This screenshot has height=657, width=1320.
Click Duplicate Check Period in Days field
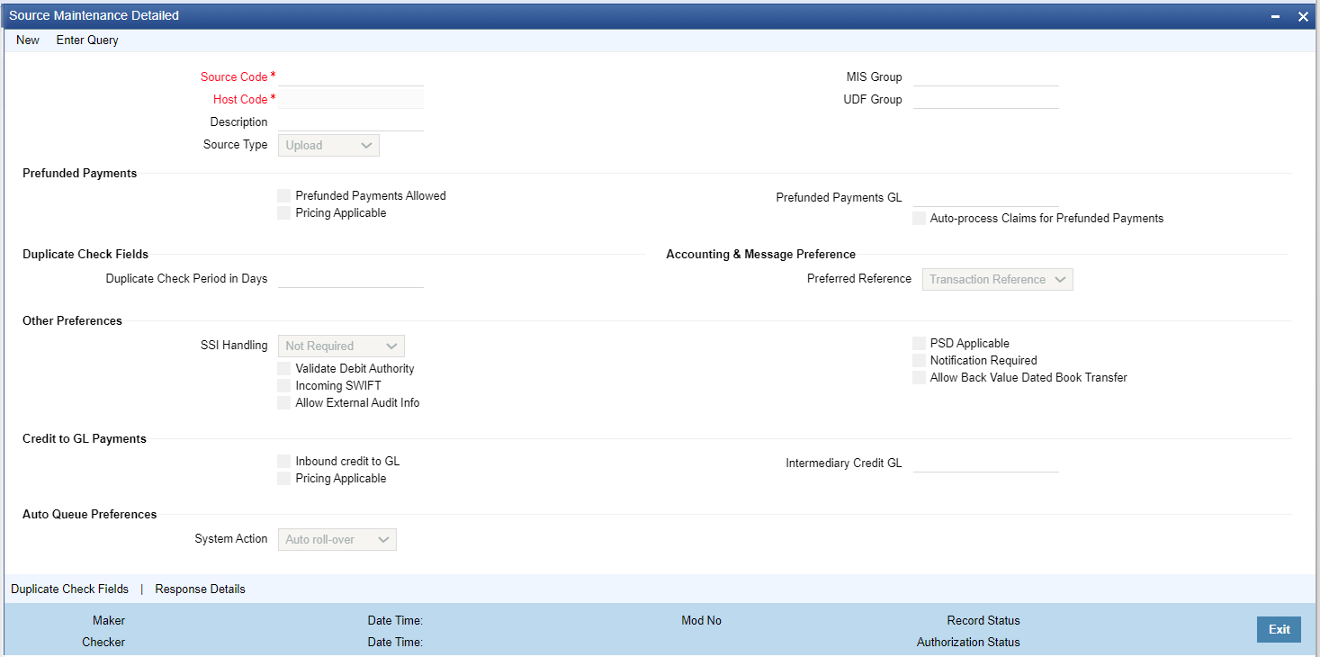pyautogui.click(x=351, y=278)
